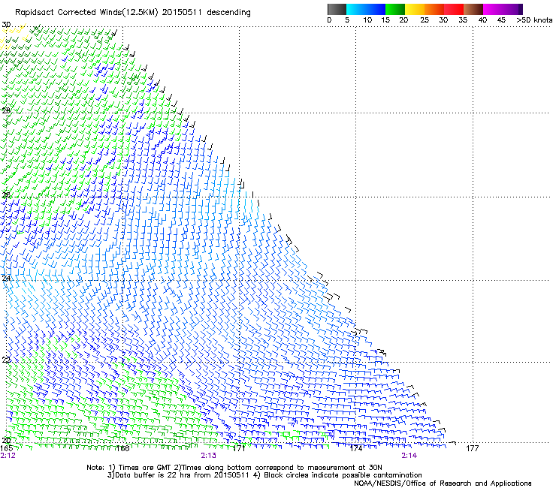The width and height of the screenshot is (556, 488).
Task: Click the latitude label '22'
Action: pyautogui.click(x=6, y=360)
